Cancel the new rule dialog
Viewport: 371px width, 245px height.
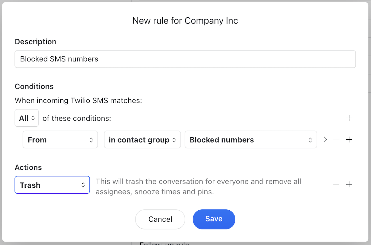(160, 219)
